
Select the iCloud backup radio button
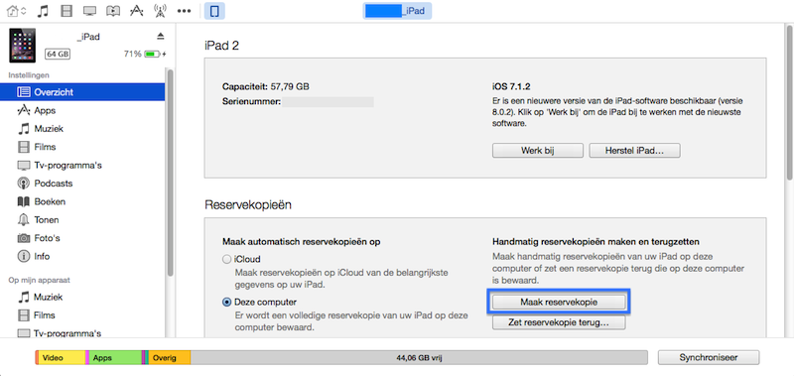pyautogui.click(x=227, y=260)
